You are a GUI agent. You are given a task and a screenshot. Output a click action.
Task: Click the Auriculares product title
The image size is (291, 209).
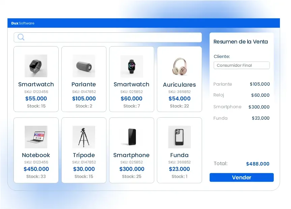pos(179,85)
